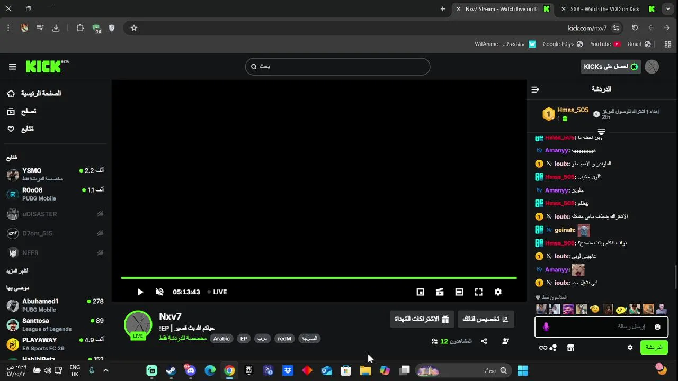Open Hmss_505 gift leaderboard entry
The width and height of the screenshot is (678, 381).
(565, 114)
